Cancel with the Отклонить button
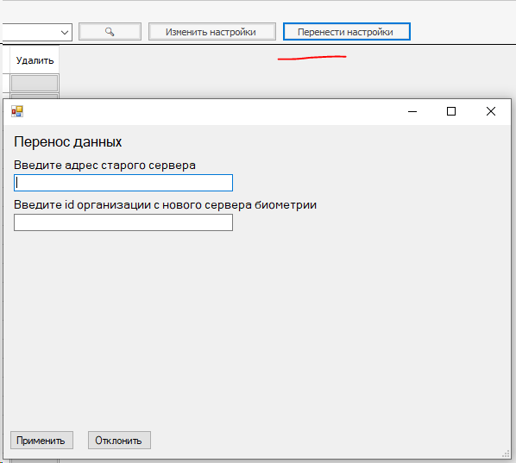516x463 pixels. (x=119, y=441)
